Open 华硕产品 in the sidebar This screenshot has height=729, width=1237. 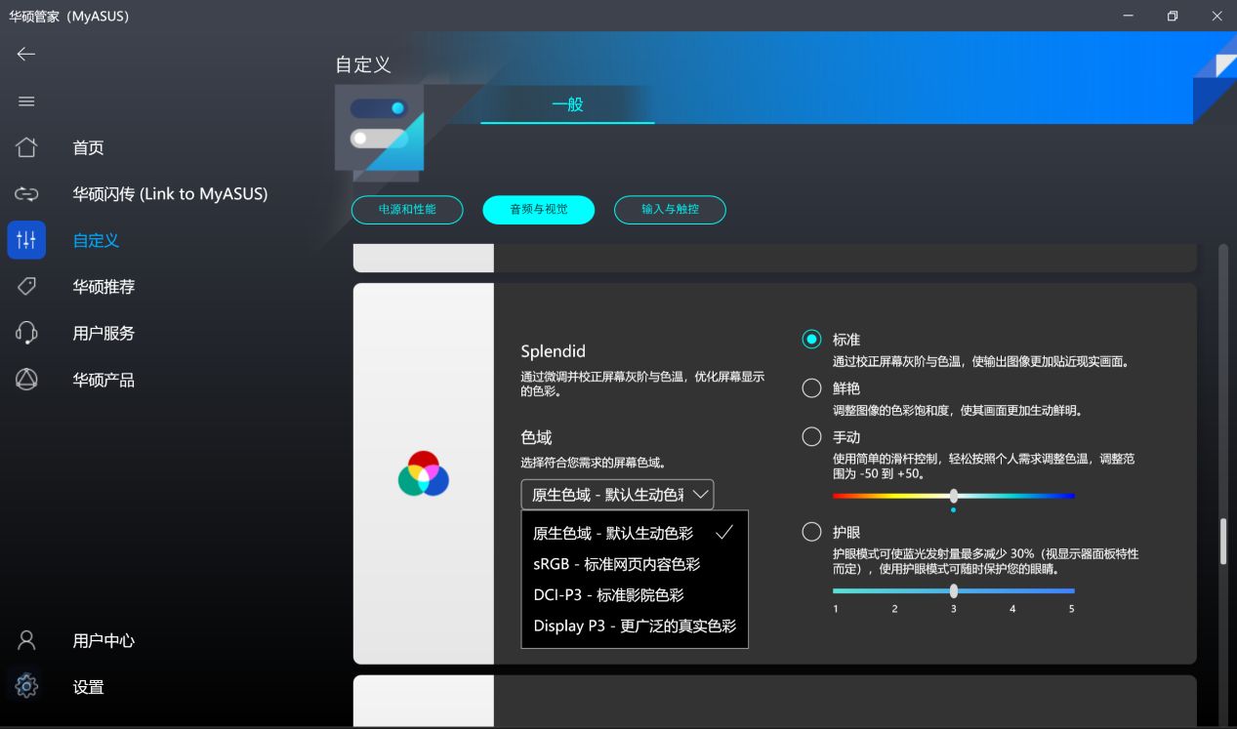tap(103, 380)
